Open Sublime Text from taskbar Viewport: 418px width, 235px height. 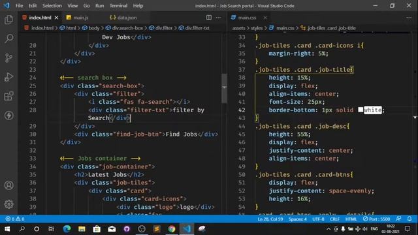click(x=157, y=229)
